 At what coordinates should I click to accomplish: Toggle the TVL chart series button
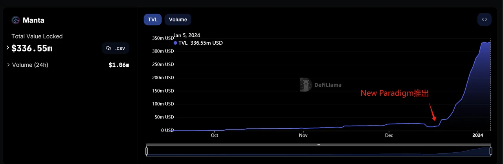click(x=152, y=19)
